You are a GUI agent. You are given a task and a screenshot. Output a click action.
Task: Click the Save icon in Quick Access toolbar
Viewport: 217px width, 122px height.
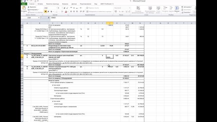(25, 1)
